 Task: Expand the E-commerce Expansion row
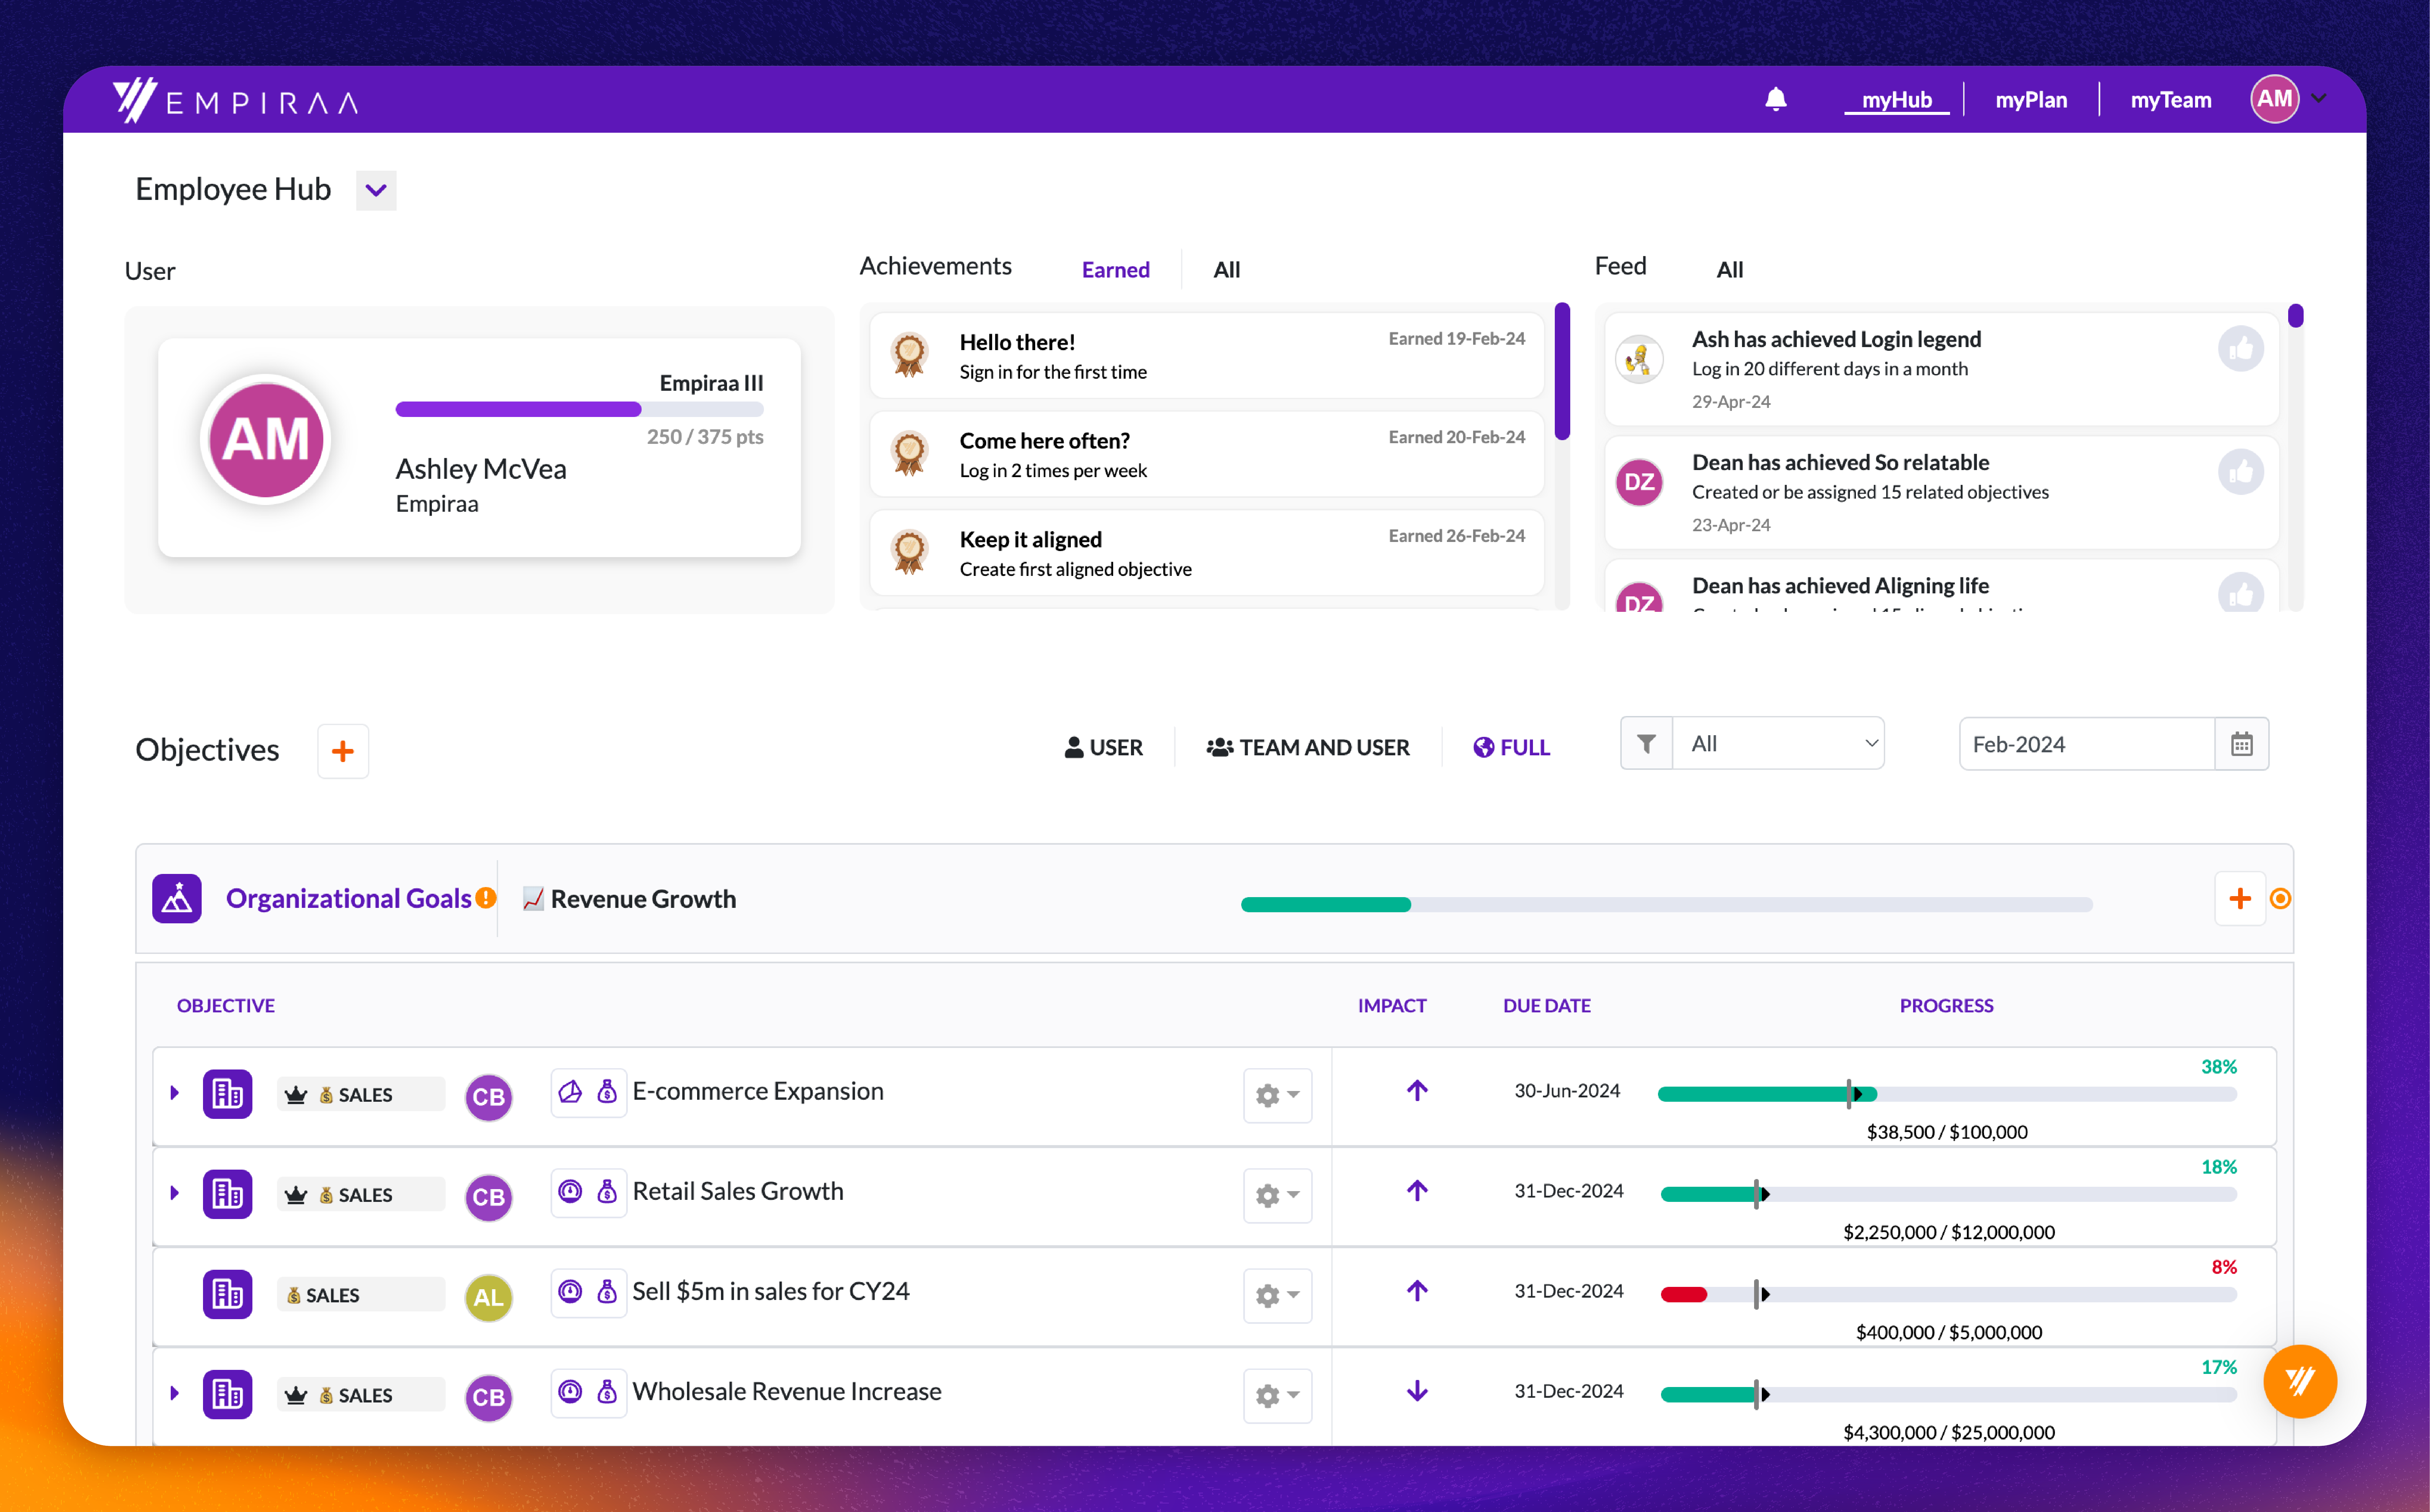(x=175, y=1093)
